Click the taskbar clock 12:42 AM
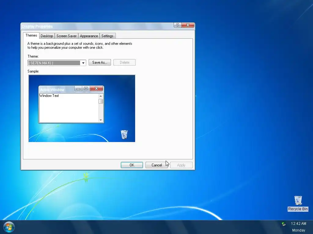313x234 pixels. 298,224
